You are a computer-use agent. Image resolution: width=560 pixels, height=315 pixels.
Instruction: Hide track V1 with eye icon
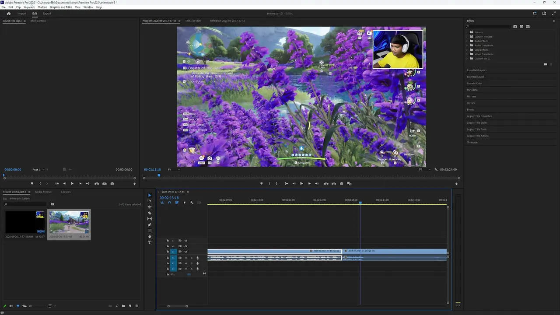pos(185,252)
